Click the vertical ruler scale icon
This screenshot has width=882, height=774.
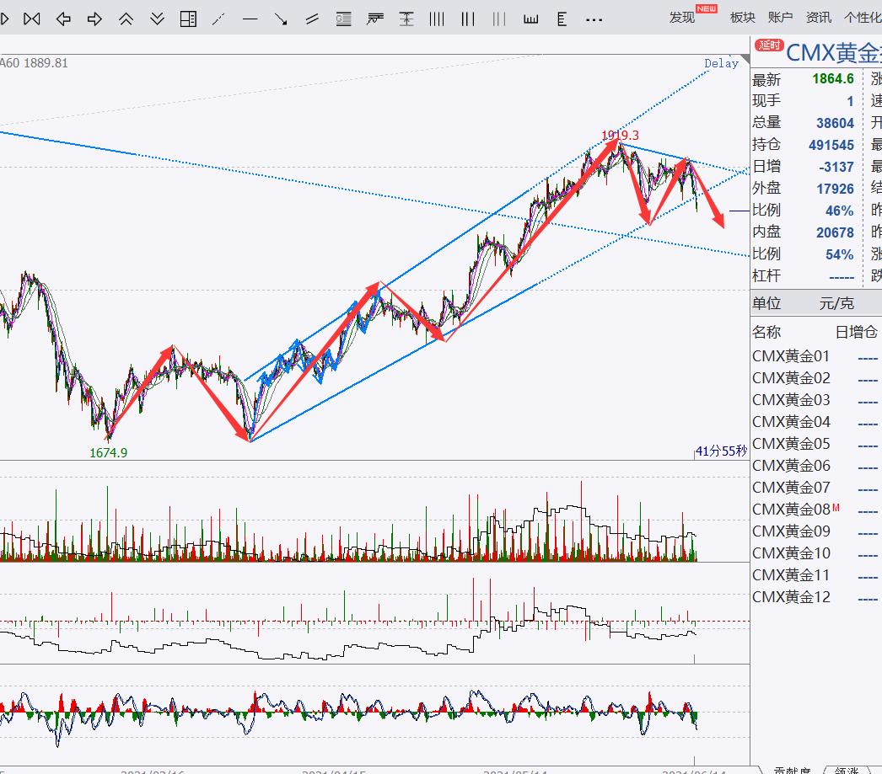point(562,19)
